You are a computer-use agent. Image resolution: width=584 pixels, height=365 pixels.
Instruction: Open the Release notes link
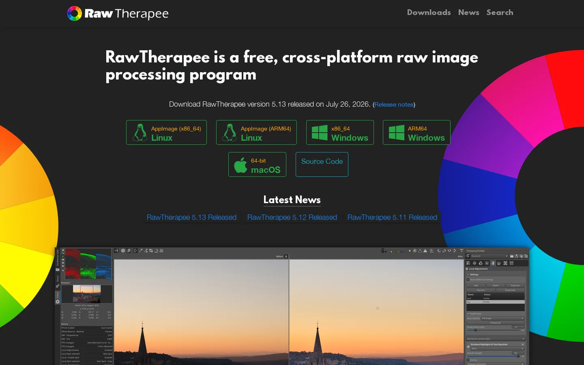pyautogui.click(x=394, y=105)
